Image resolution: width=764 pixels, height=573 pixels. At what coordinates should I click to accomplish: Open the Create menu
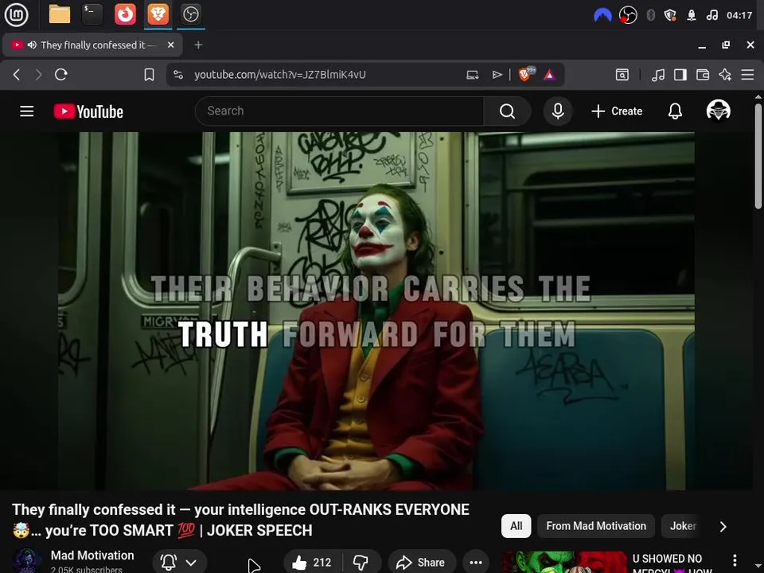pyautogui.click(x=617, y=111)
